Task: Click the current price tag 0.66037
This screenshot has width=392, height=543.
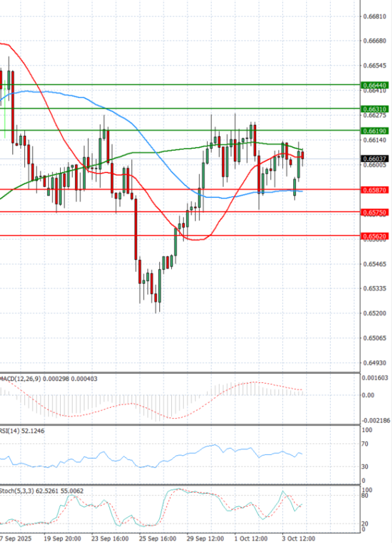Action: pyautogui.click(x=375, y=158)
